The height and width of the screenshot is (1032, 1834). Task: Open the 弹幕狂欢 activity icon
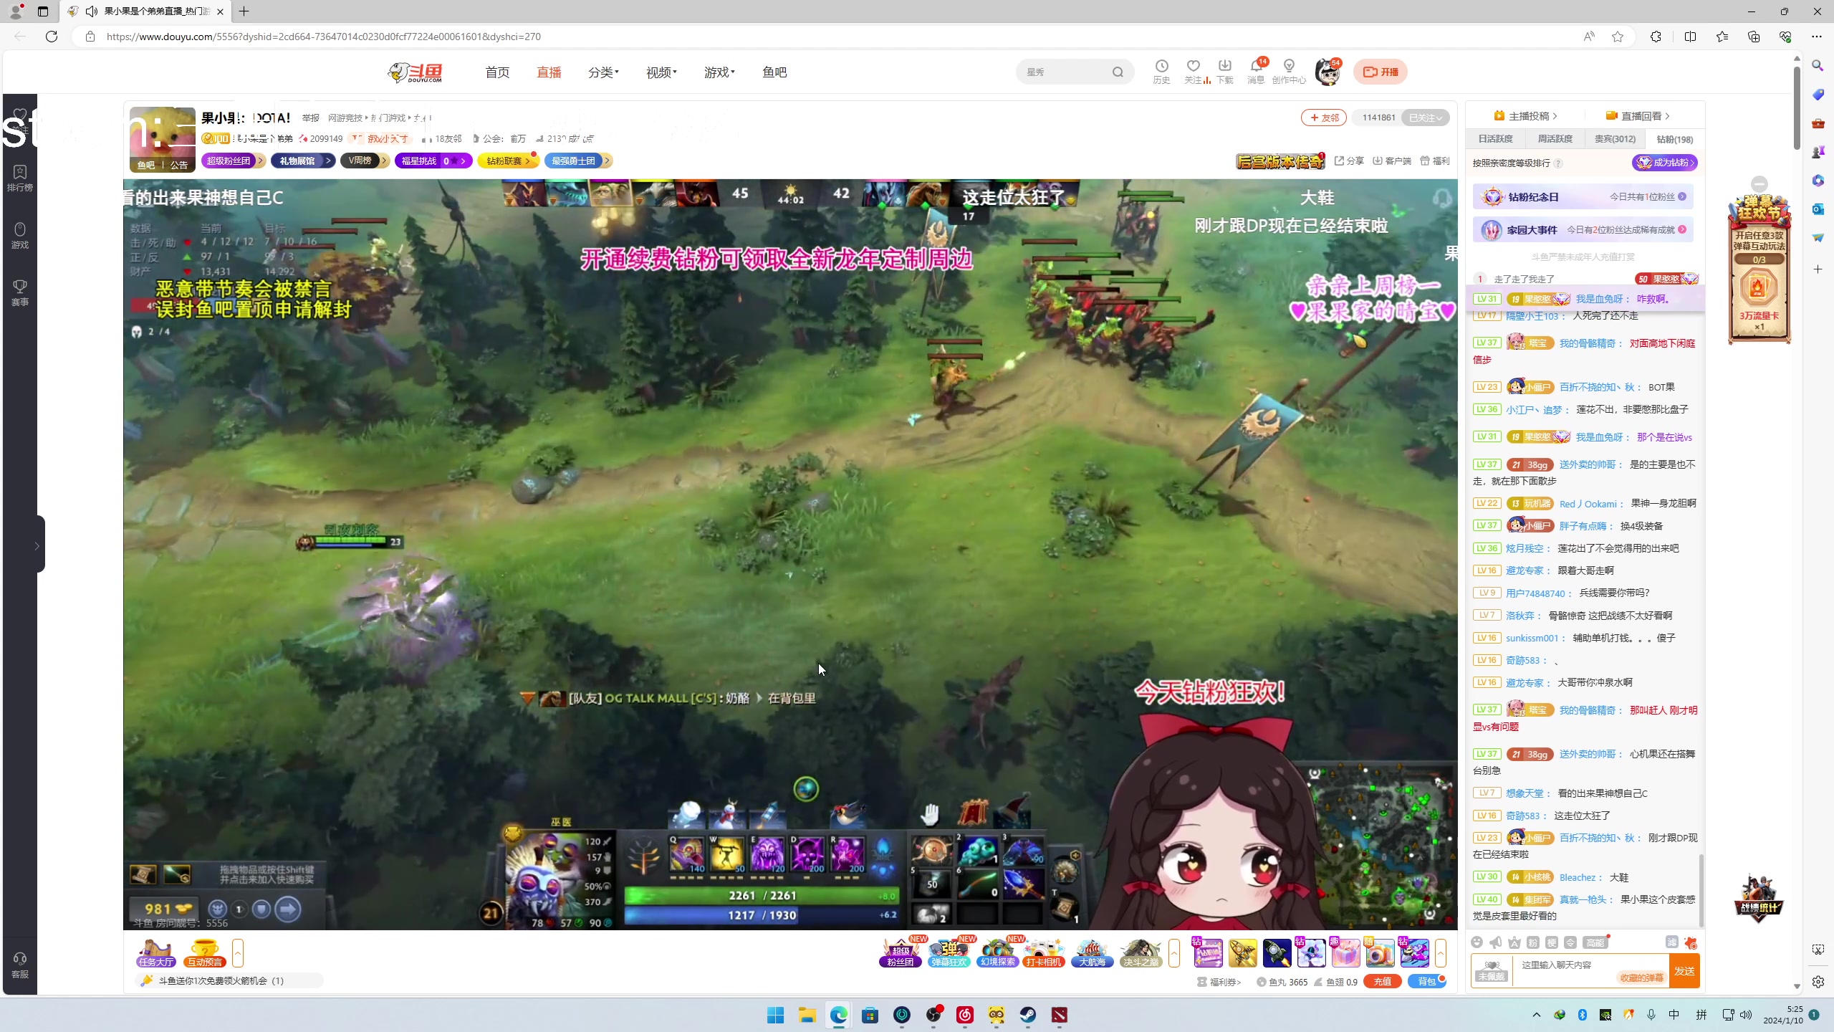click(949, 952)
